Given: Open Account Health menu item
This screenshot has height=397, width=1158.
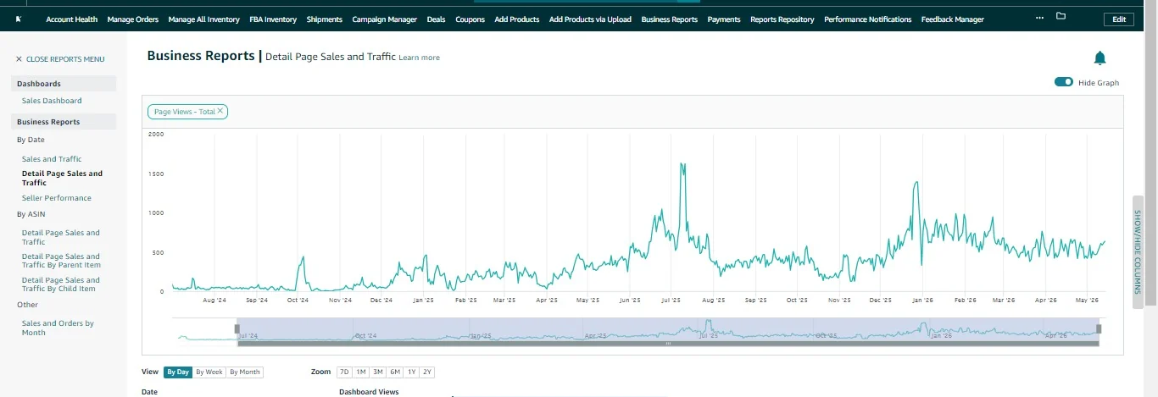Looking at the screenshot, I should pyautogui.click(x=72, y=19).
